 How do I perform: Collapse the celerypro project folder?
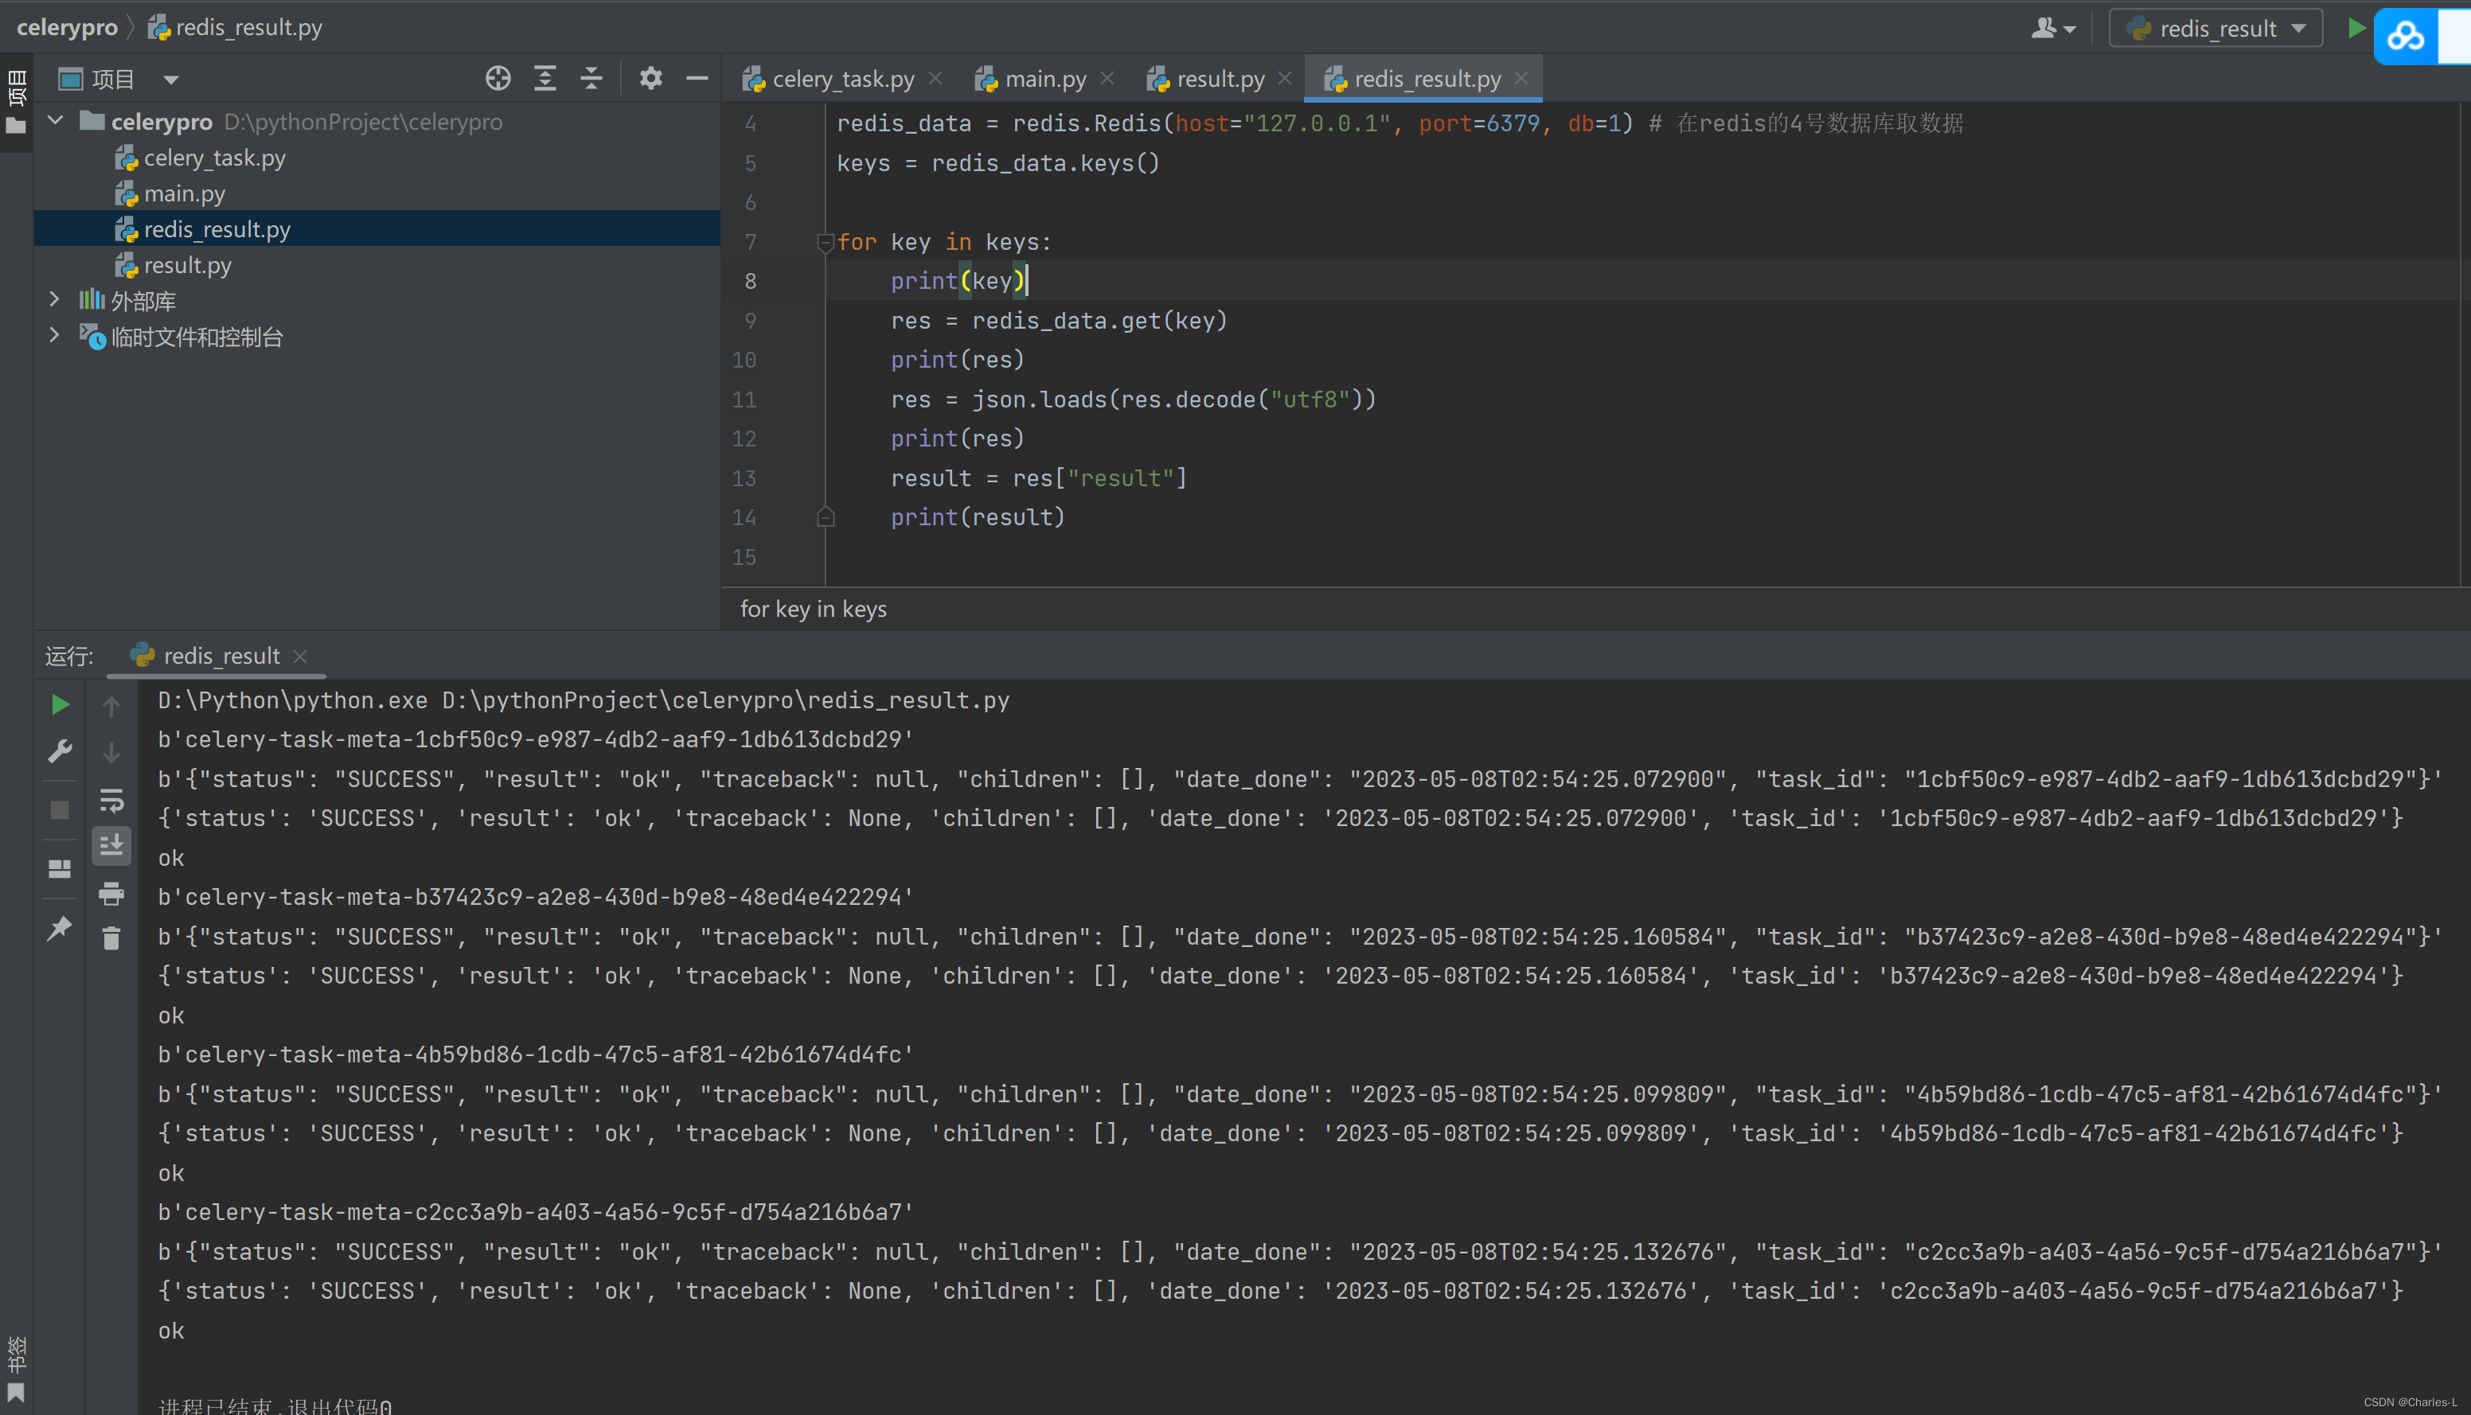[x=56, y=120]
